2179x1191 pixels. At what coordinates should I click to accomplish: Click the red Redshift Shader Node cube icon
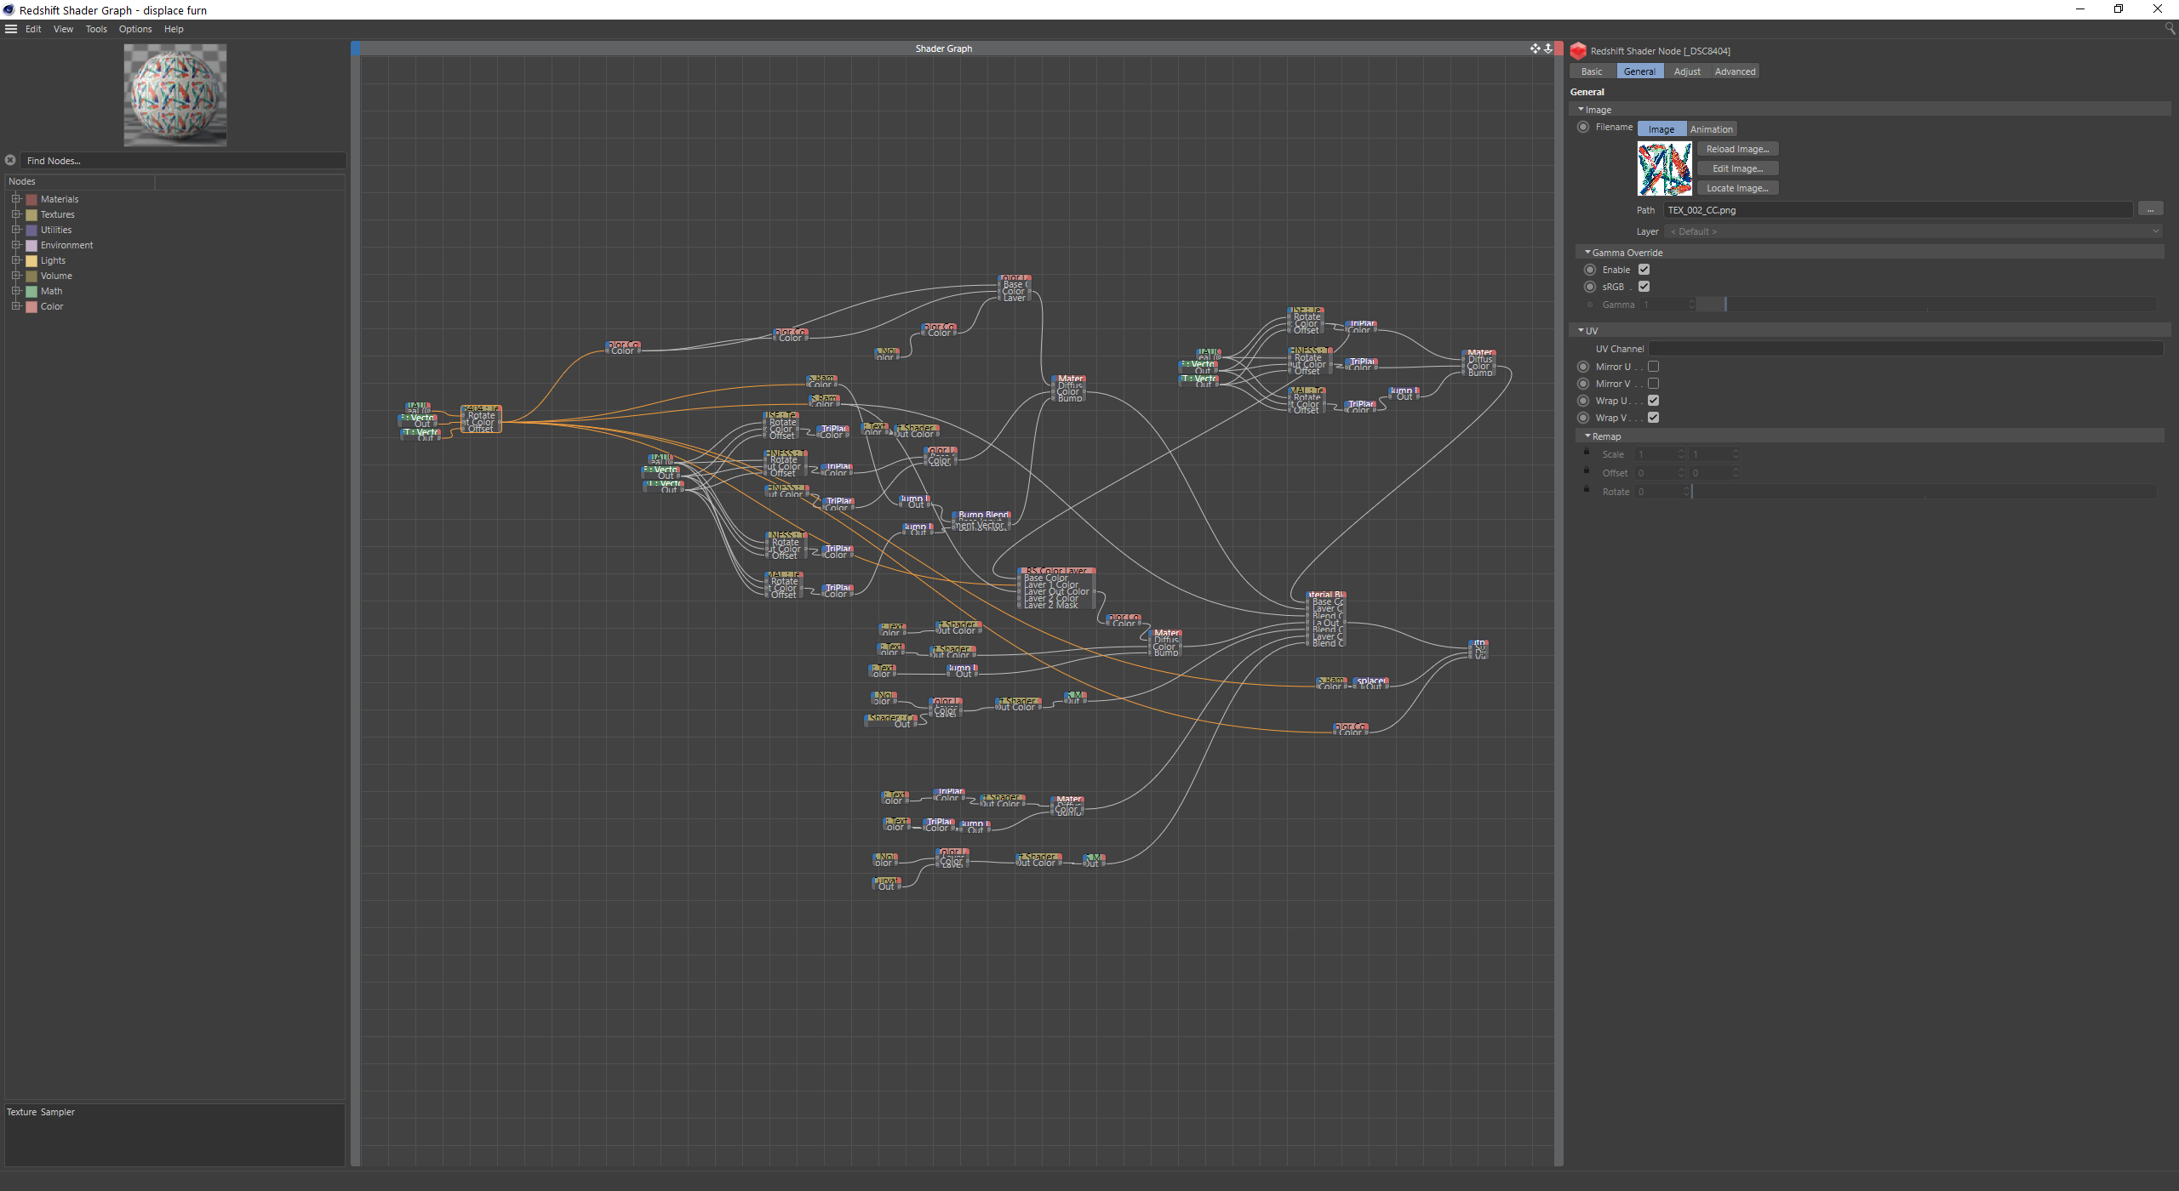point(1578,51)
